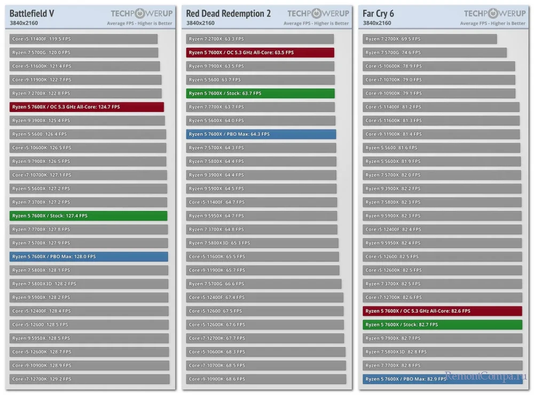Click the TechPowerUp logo in Red Dead Redemption 2 chart
The image size is (534, 395).
click(x=318, y=14)
